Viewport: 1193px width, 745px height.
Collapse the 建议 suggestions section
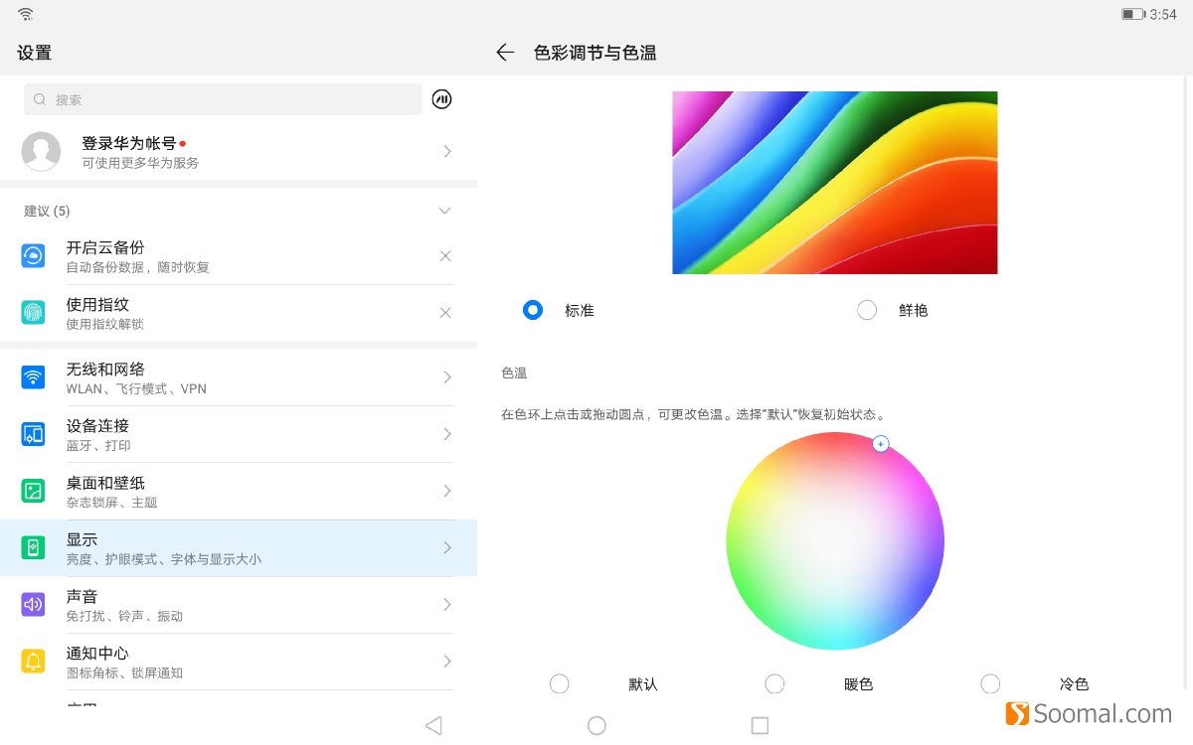(444, 211)
